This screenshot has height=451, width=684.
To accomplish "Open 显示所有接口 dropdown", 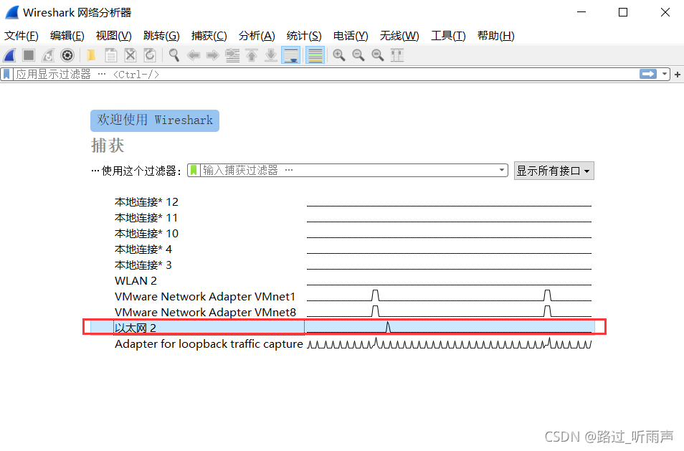I will tap(554, 171).
